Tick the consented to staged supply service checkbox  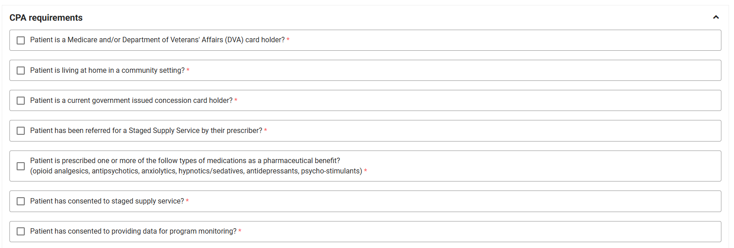point(21,201)
